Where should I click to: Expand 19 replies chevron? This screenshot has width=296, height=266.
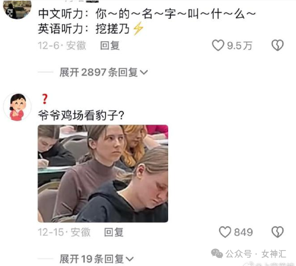point(130,259)
